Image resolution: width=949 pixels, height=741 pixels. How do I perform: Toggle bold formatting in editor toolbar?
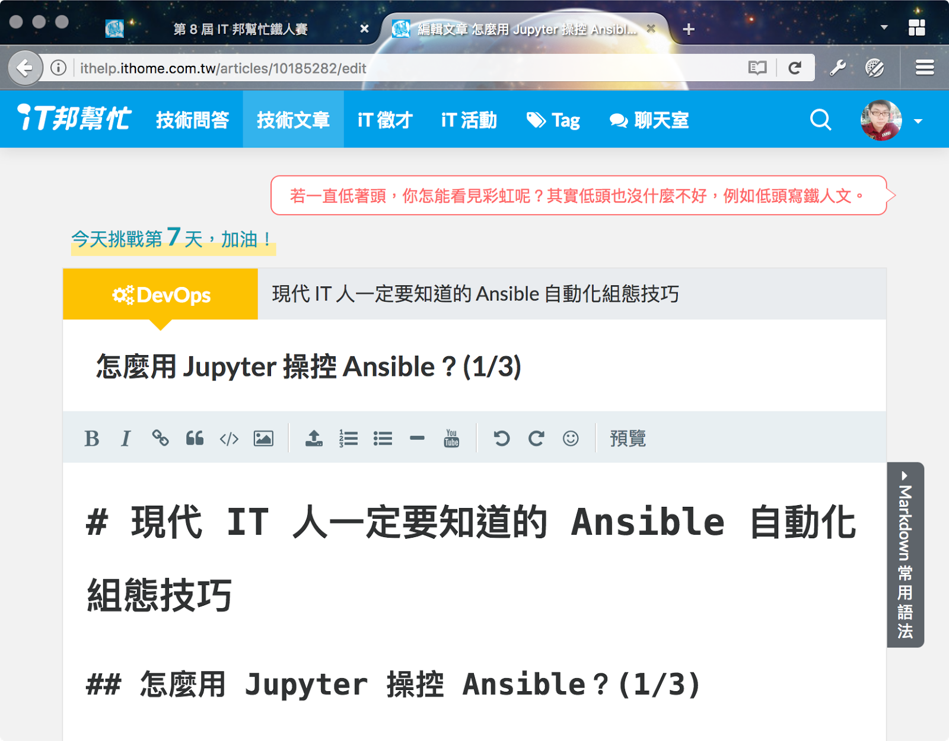click(x=92, y=439)
